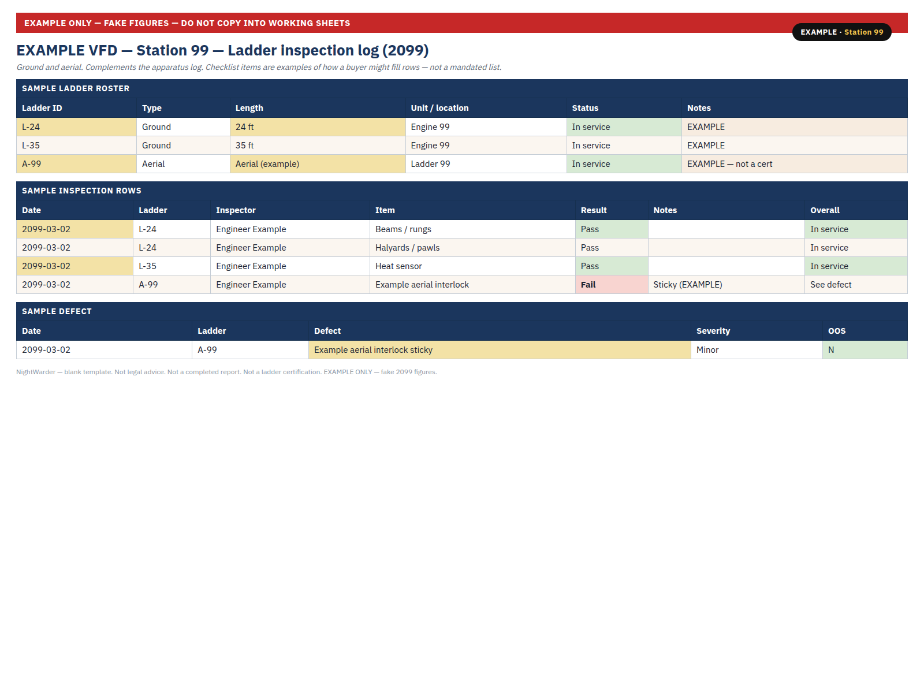
Task: Select ladder ID cell A-99 in roster
Action: [76, 164]
